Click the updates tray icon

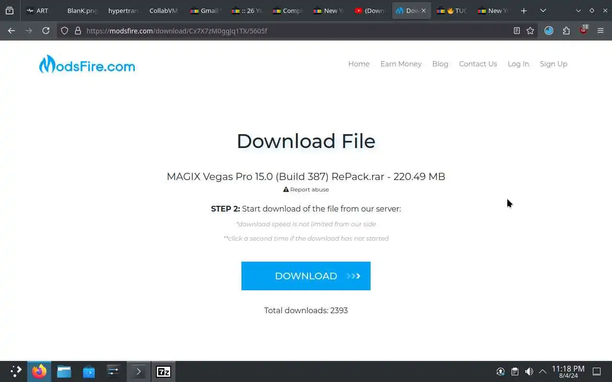(501, 371)
